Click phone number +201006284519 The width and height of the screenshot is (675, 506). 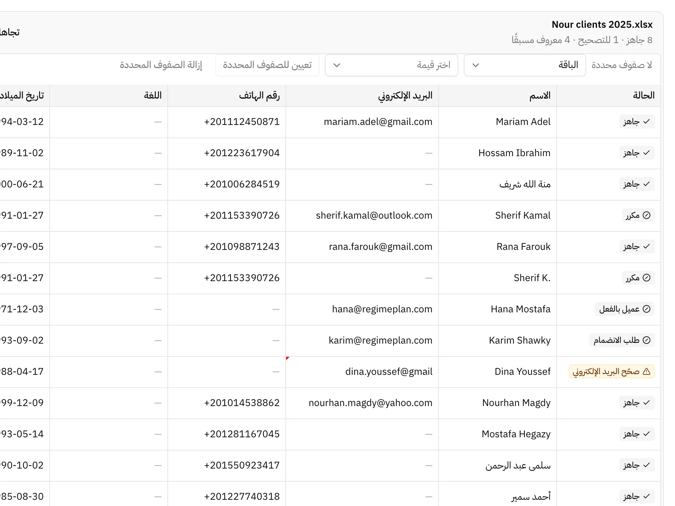(x=242, y=184)
